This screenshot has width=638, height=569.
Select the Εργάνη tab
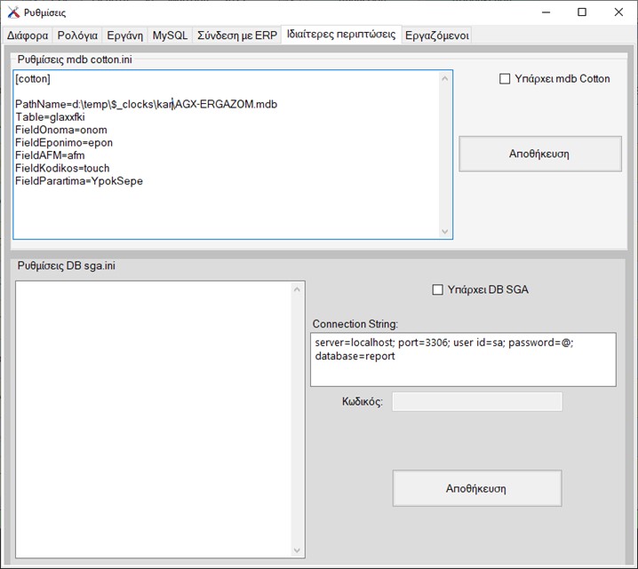click(124, 36)
